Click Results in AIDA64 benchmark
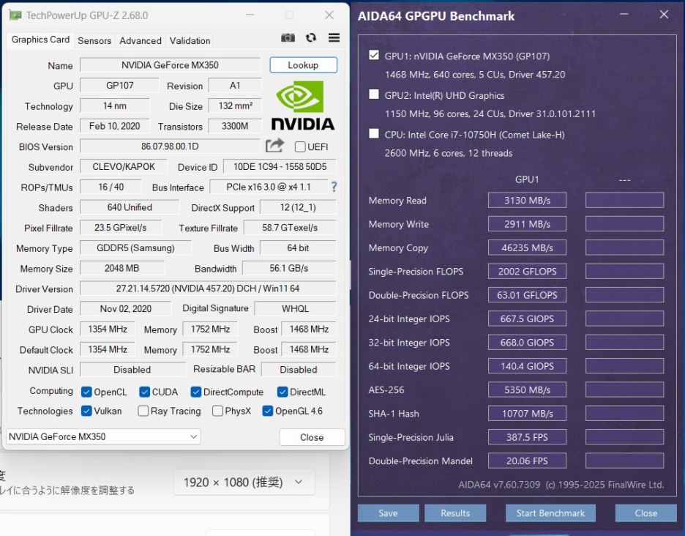685x536 pixels. tap(455, 513)
